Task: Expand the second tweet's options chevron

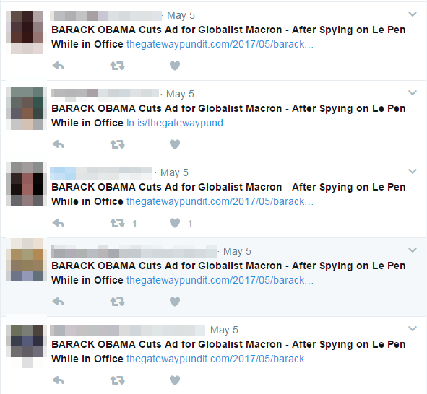Action: coord(413,92)
